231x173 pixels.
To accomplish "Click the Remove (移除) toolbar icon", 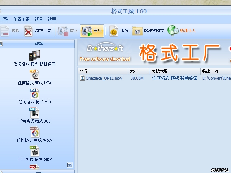I will (5, 31).
